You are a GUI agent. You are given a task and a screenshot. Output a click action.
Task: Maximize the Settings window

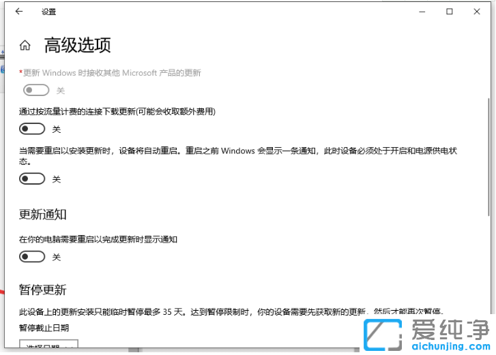[x=449, y=12]
